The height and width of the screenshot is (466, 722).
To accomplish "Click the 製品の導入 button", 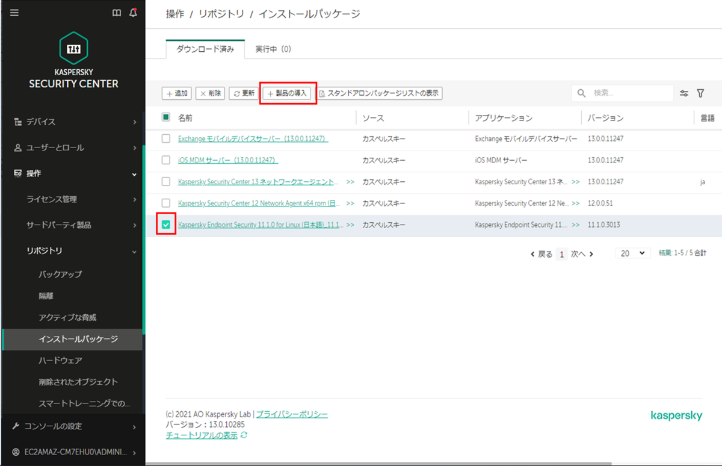I will [288, 93].
